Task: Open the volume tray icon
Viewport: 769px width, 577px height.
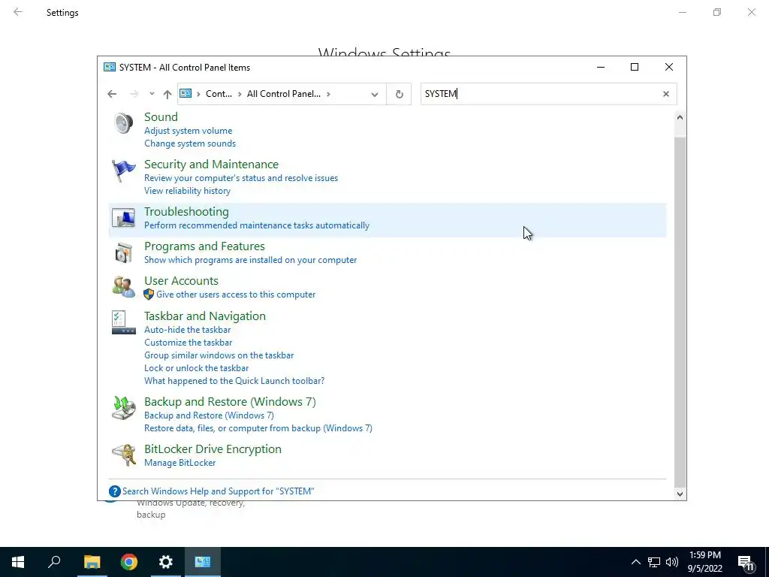Action: 672,562
